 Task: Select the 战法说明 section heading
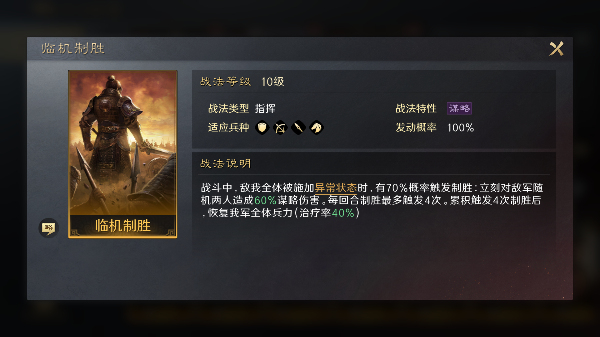coord(225,163)
